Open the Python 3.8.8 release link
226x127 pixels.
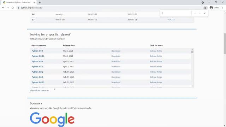37,77
